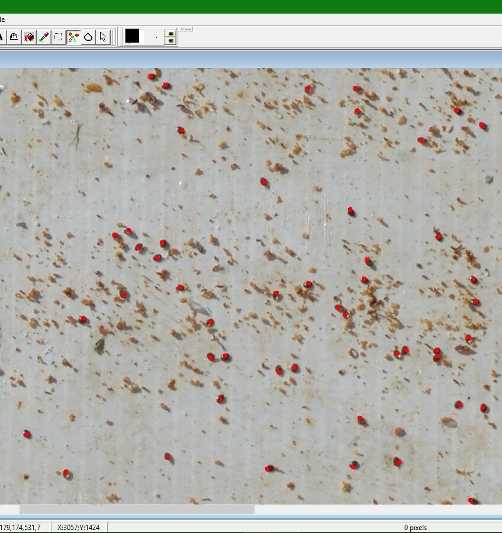Select the Text tool icon
The height and width of the screenshot is (533, 502).
[2, 37]
